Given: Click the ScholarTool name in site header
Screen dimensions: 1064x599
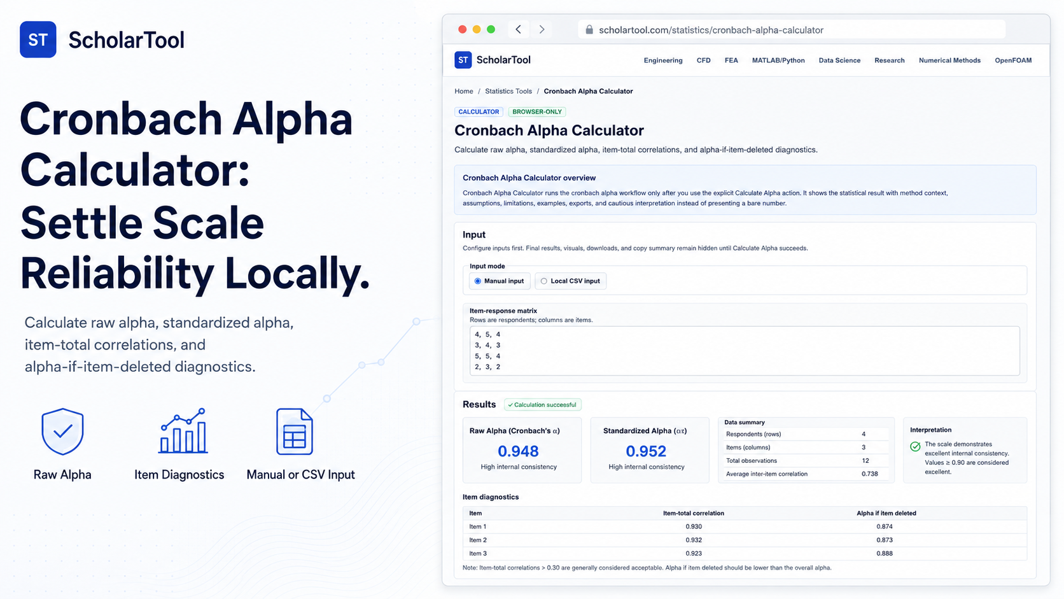Looking at the screenshot, I should [x=503, y=60].
